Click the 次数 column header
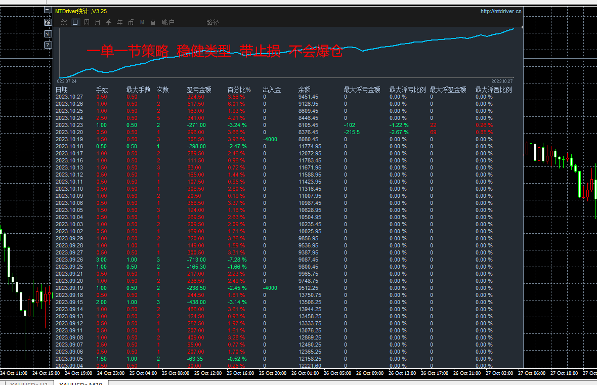Image resolution: width=597 pixels, height=385 pixels. tap(162, 90)
